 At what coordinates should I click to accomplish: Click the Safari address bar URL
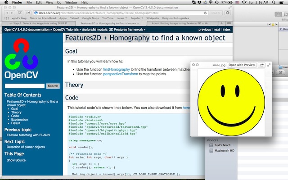(x=99, y=13)
